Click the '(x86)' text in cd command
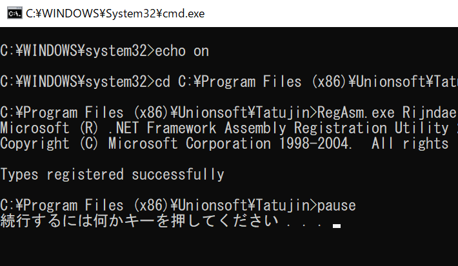This screenshot has width=458, height=266. click(329, 82)
